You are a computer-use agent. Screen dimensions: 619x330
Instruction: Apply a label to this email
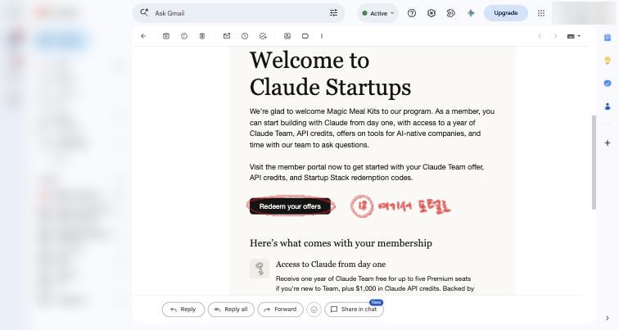click(305, 36)
